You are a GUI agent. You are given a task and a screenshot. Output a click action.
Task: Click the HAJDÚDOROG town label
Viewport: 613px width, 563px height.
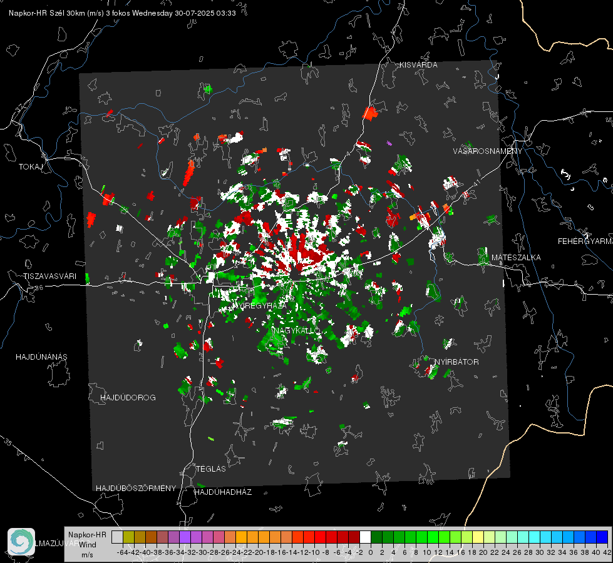click(x=128, y=398)
